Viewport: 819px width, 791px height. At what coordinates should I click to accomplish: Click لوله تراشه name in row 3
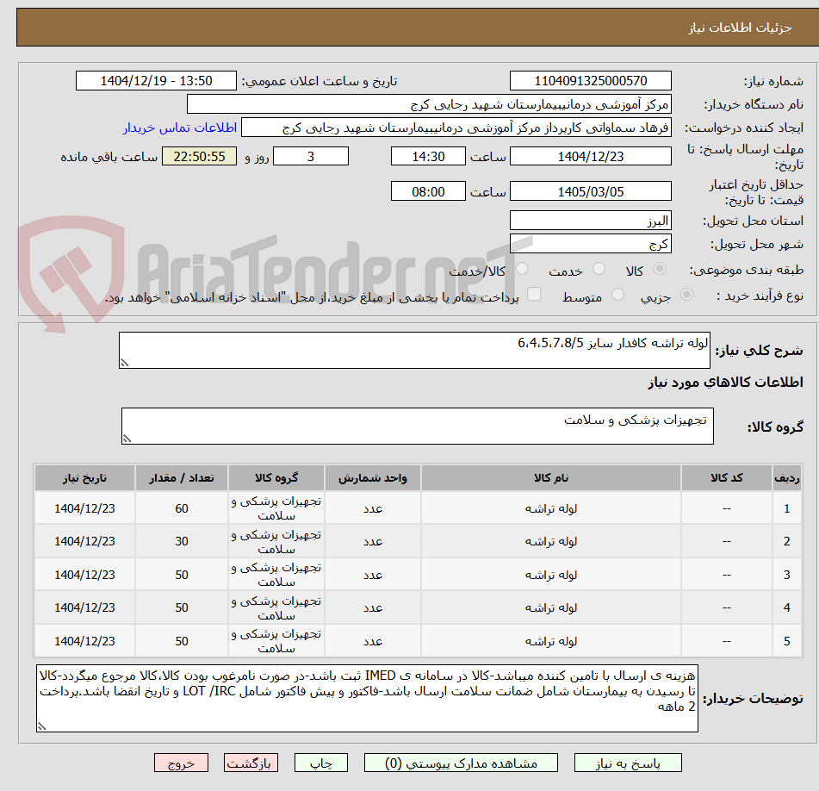pos(550,575)
